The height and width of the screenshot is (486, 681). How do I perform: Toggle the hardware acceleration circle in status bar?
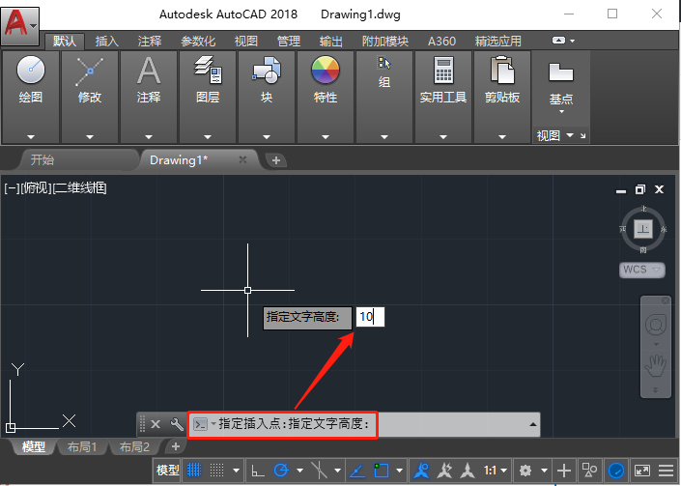point(615,471)
